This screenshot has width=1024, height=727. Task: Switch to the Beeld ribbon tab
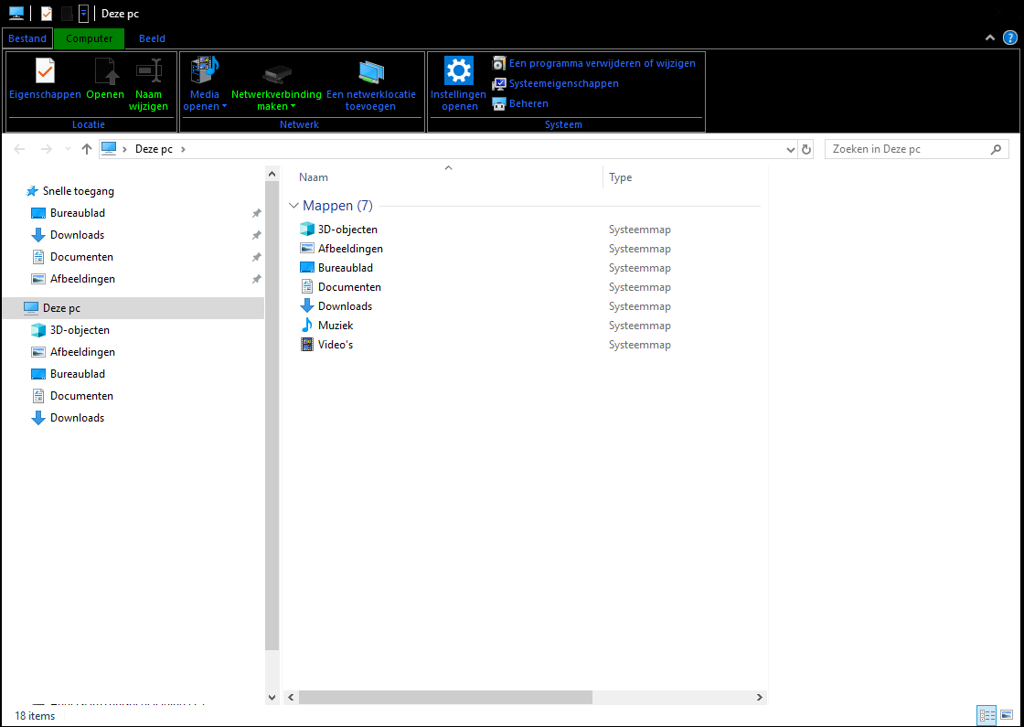pyautogui.click(x=152, y=38)
